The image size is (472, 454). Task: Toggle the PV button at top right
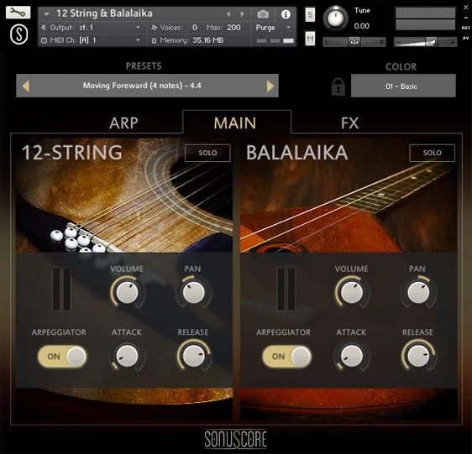pos(465,39)
